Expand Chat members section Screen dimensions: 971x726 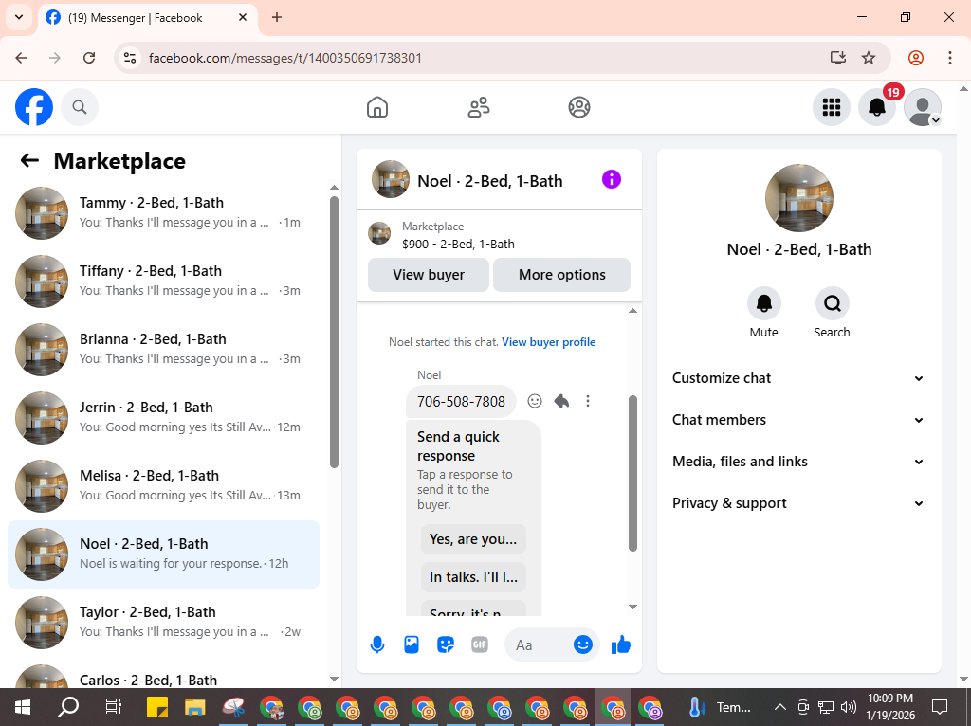798,420
